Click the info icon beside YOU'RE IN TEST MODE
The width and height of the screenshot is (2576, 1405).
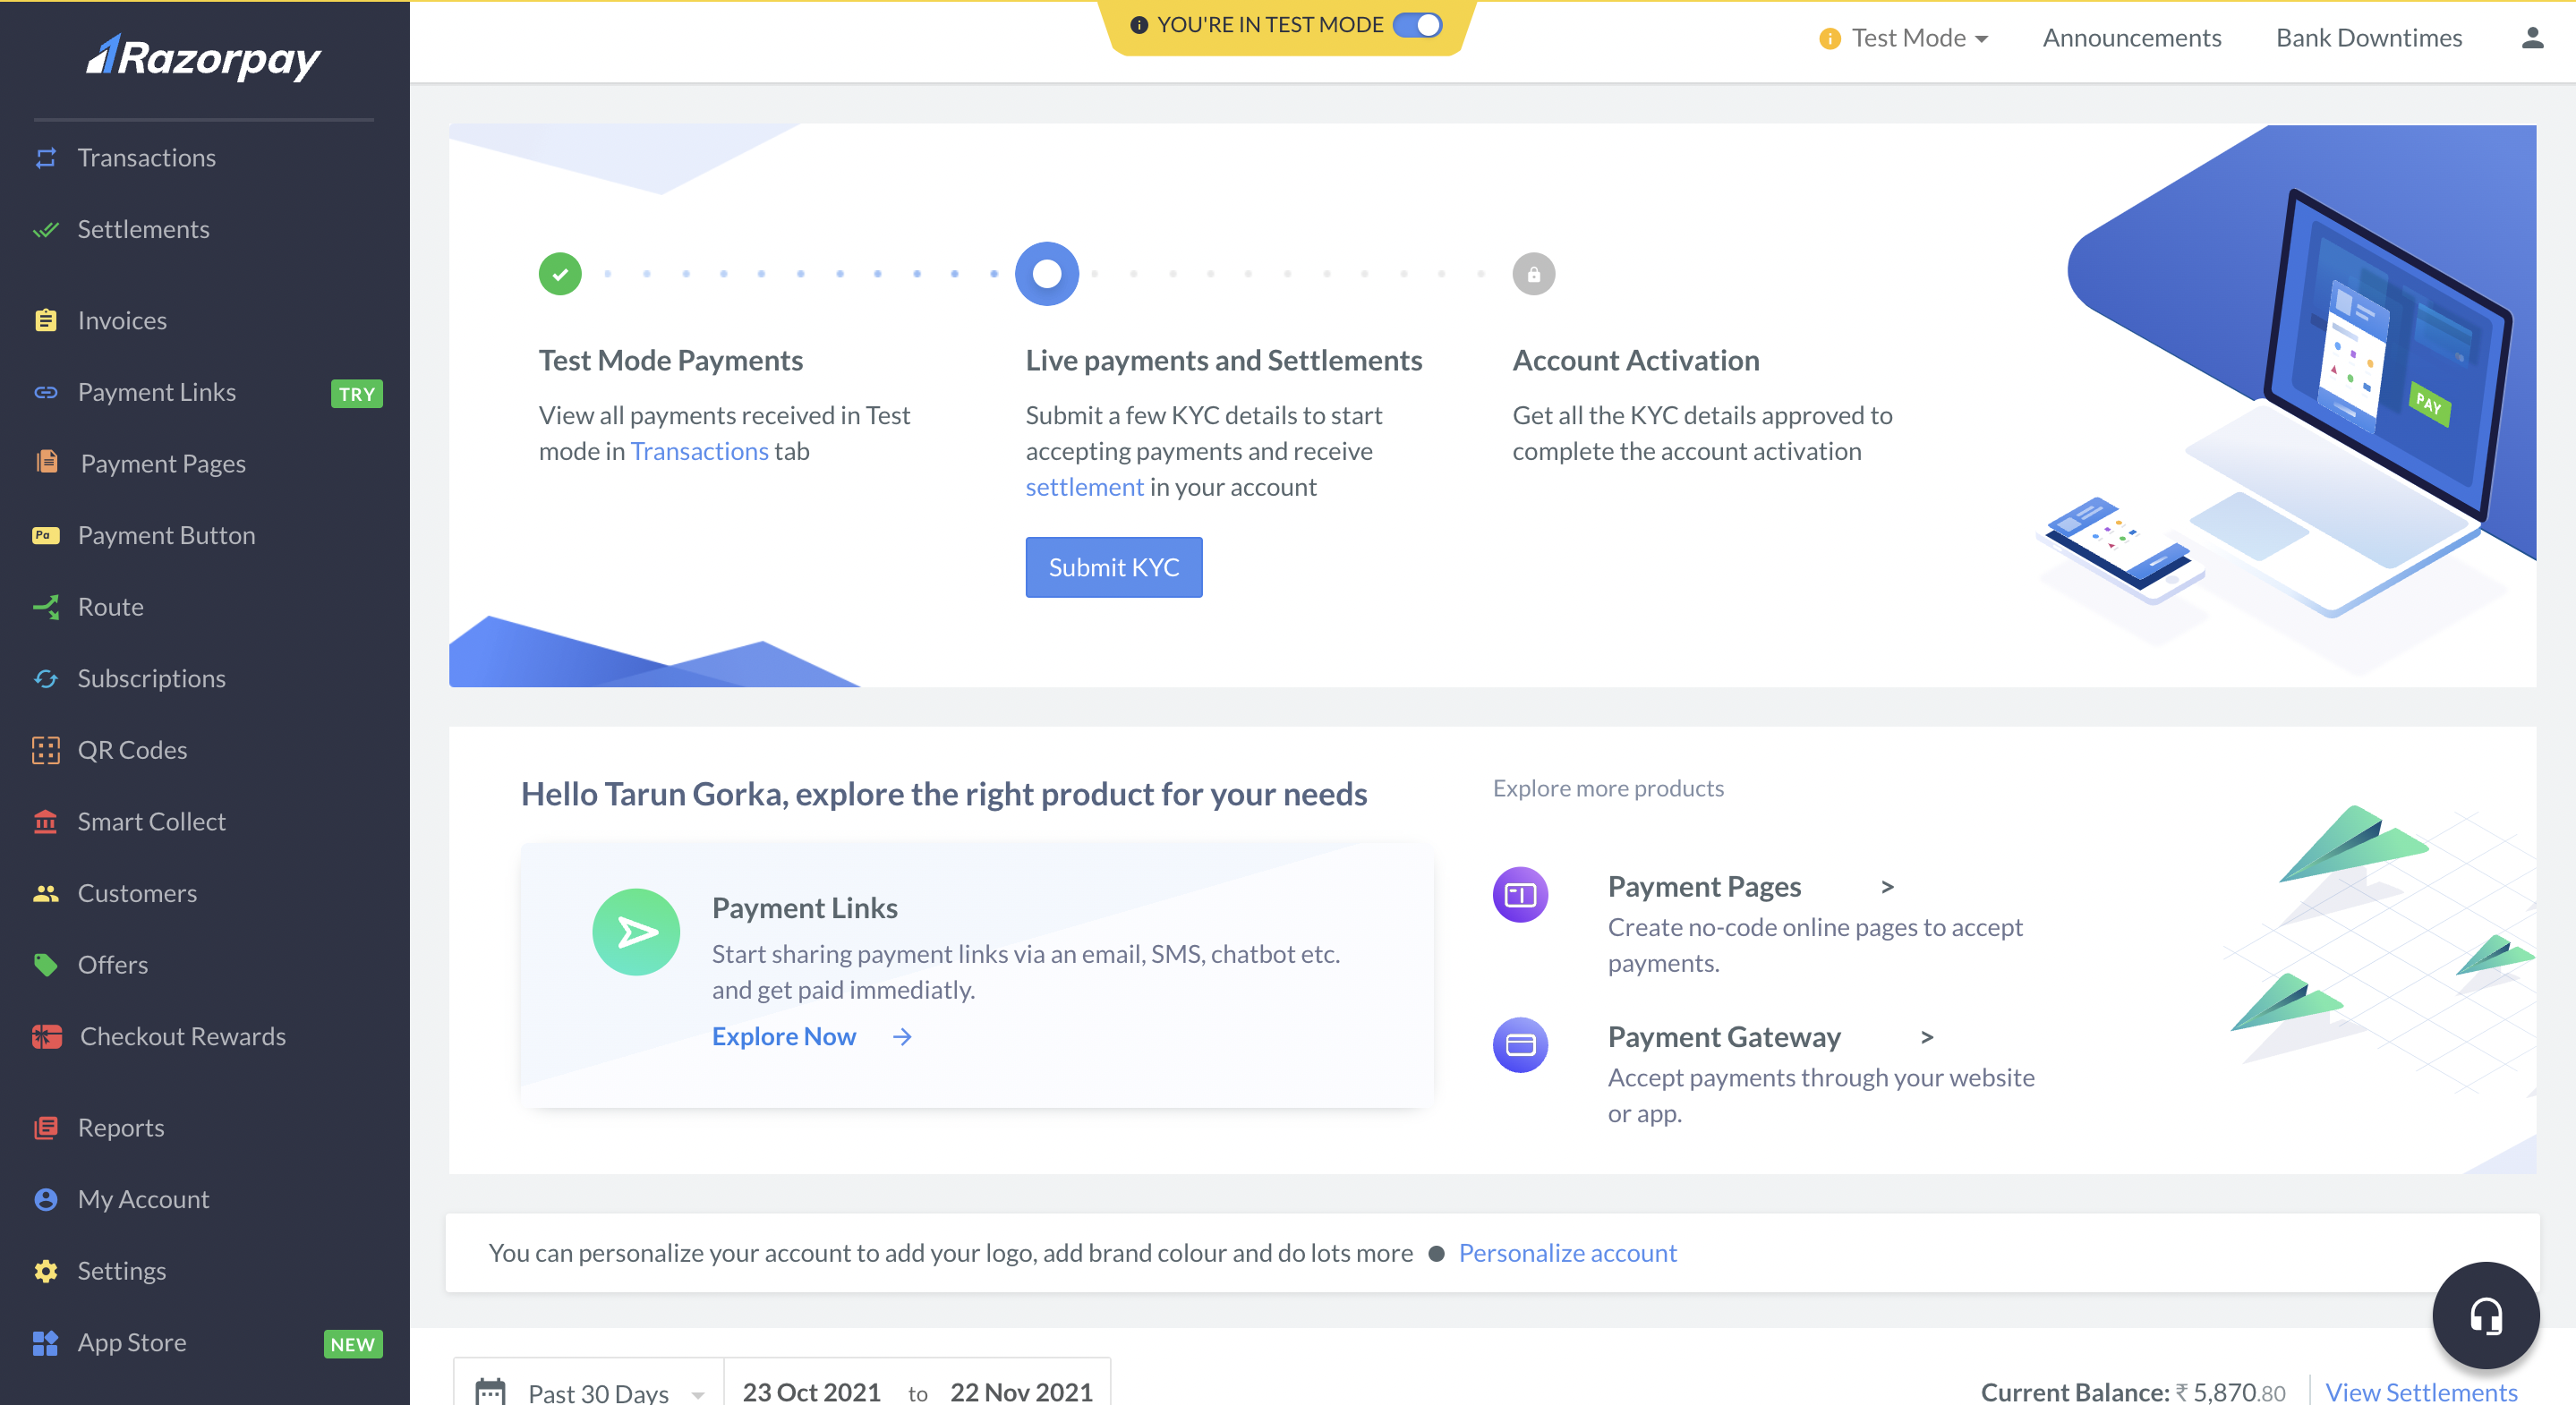1138,25
